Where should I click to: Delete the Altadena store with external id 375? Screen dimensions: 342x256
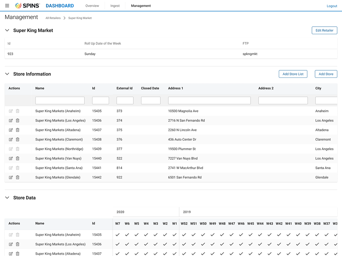(18, 130)
